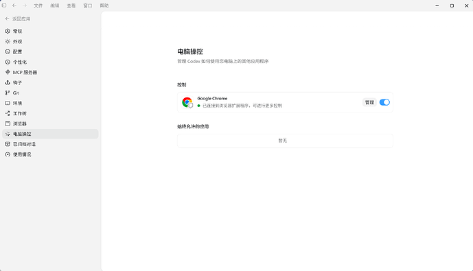Minimize the window
Viewport: 473px width, 271px height.
437,5
